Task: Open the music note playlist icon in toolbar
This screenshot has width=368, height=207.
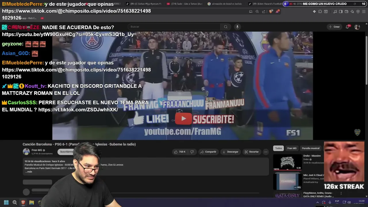Action: 335,11
